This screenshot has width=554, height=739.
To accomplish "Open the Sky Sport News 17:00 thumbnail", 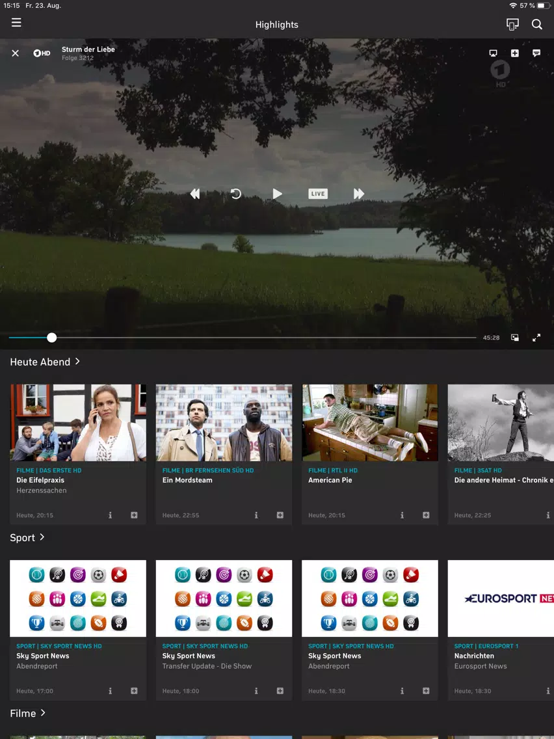I will tap(78, 598).
